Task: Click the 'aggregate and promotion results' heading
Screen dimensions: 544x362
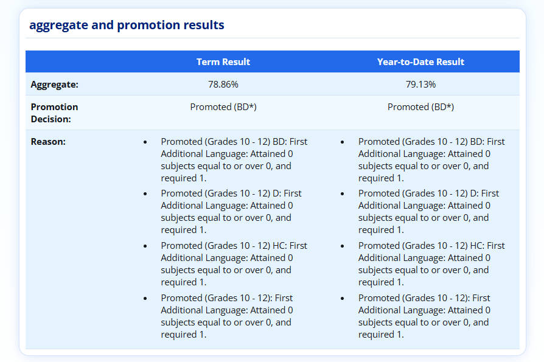Action: click(127, 25)
